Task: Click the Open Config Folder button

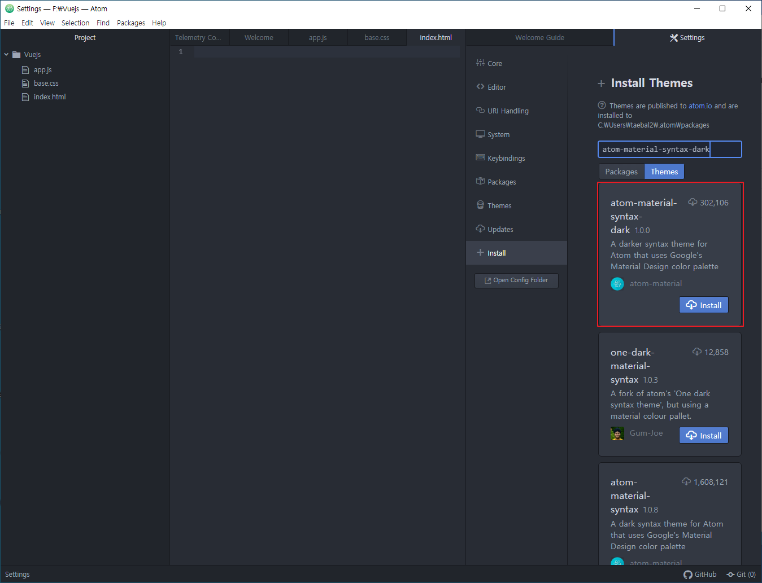Action: point(516,280)
